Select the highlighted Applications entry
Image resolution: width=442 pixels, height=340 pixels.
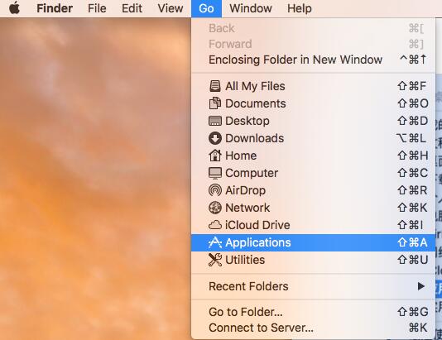313,242
